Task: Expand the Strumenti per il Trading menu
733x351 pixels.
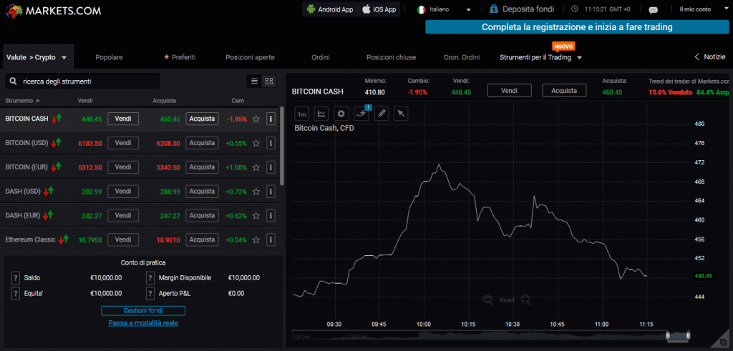Action: [x=541, y=57]
